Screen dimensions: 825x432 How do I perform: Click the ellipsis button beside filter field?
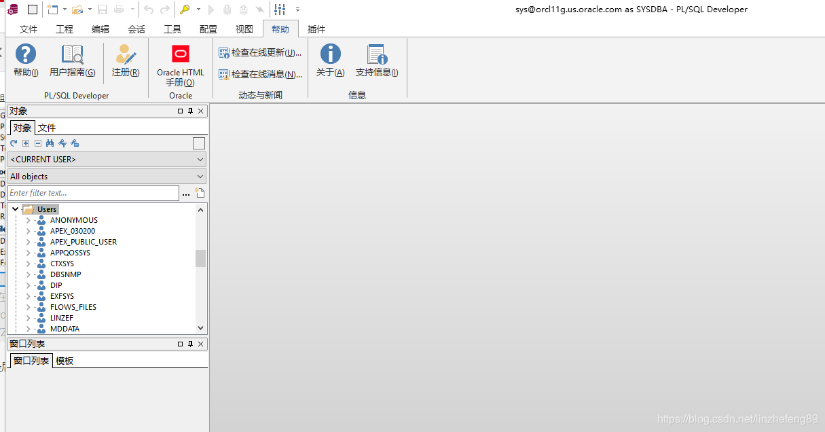click(x=186, y=194)
